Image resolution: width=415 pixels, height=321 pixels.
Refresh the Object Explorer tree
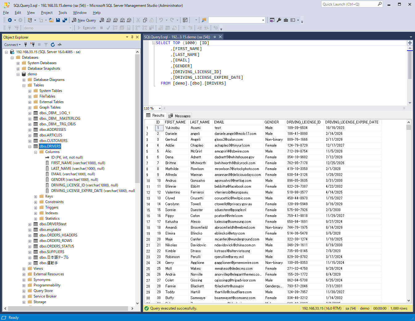[x=53, y=44]
